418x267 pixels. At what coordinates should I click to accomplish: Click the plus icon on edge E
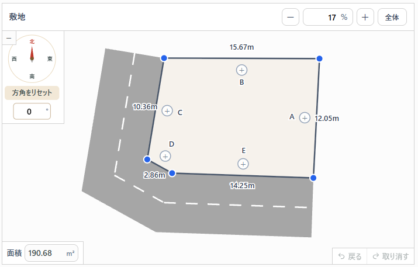pyautogui.click(x=243, y=164)
